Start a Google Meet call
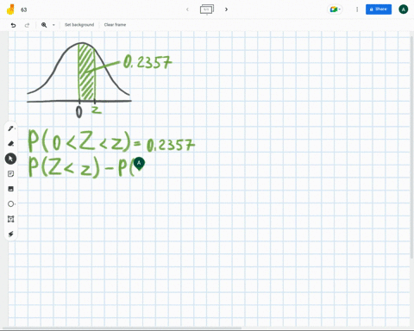Screen dimensions: 414x331 click(335, 9)
